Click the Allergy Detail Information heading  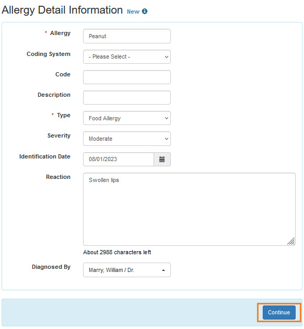pyautogui.click(x=62, y=10)
